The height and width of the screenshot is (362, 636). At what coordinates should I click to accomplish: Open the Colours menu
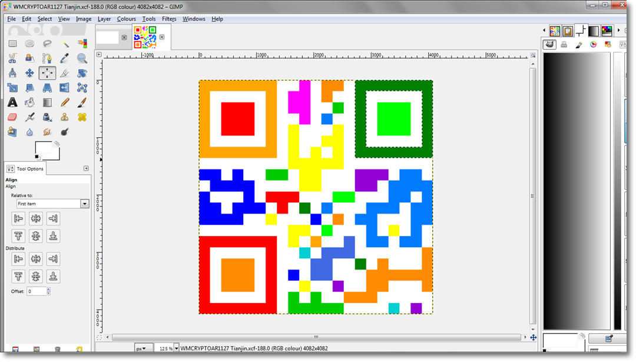[126, 19]
